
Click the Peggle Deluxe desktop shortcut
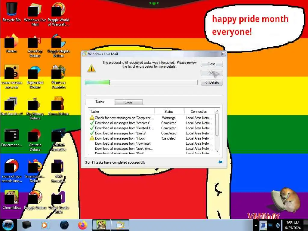(x=35, y=199)
